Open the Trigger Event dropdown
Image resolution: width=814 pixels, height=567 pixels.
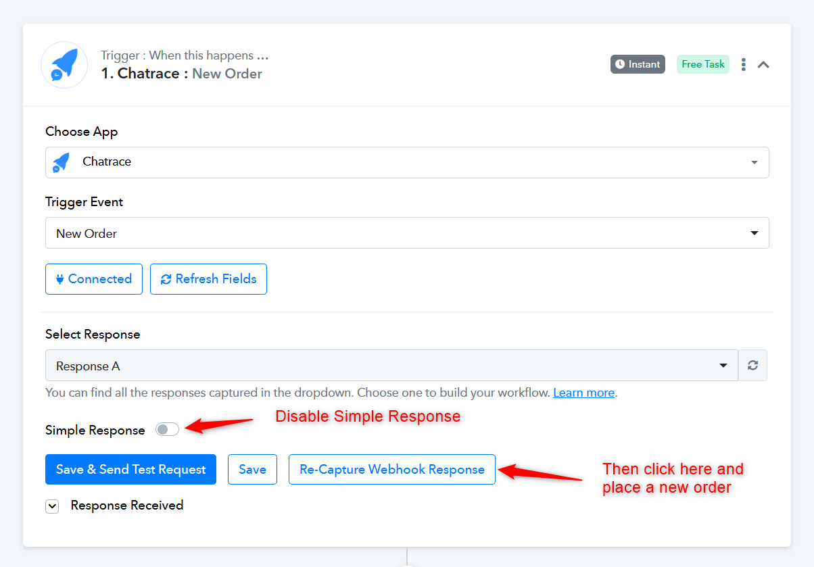407,233
